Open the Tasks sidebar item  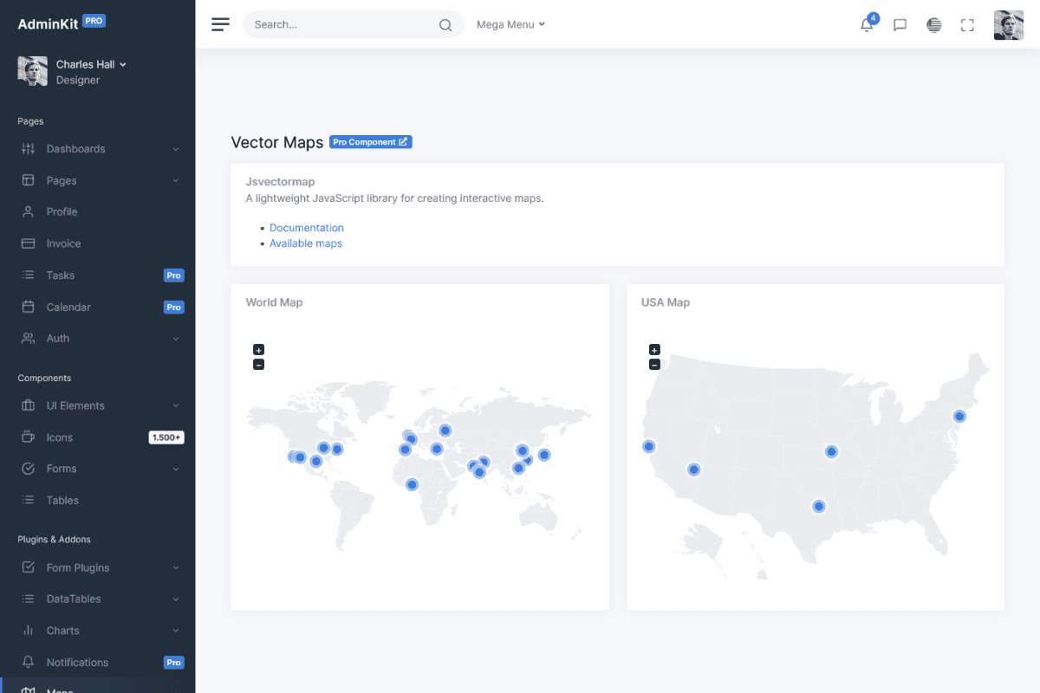[97, 275]
